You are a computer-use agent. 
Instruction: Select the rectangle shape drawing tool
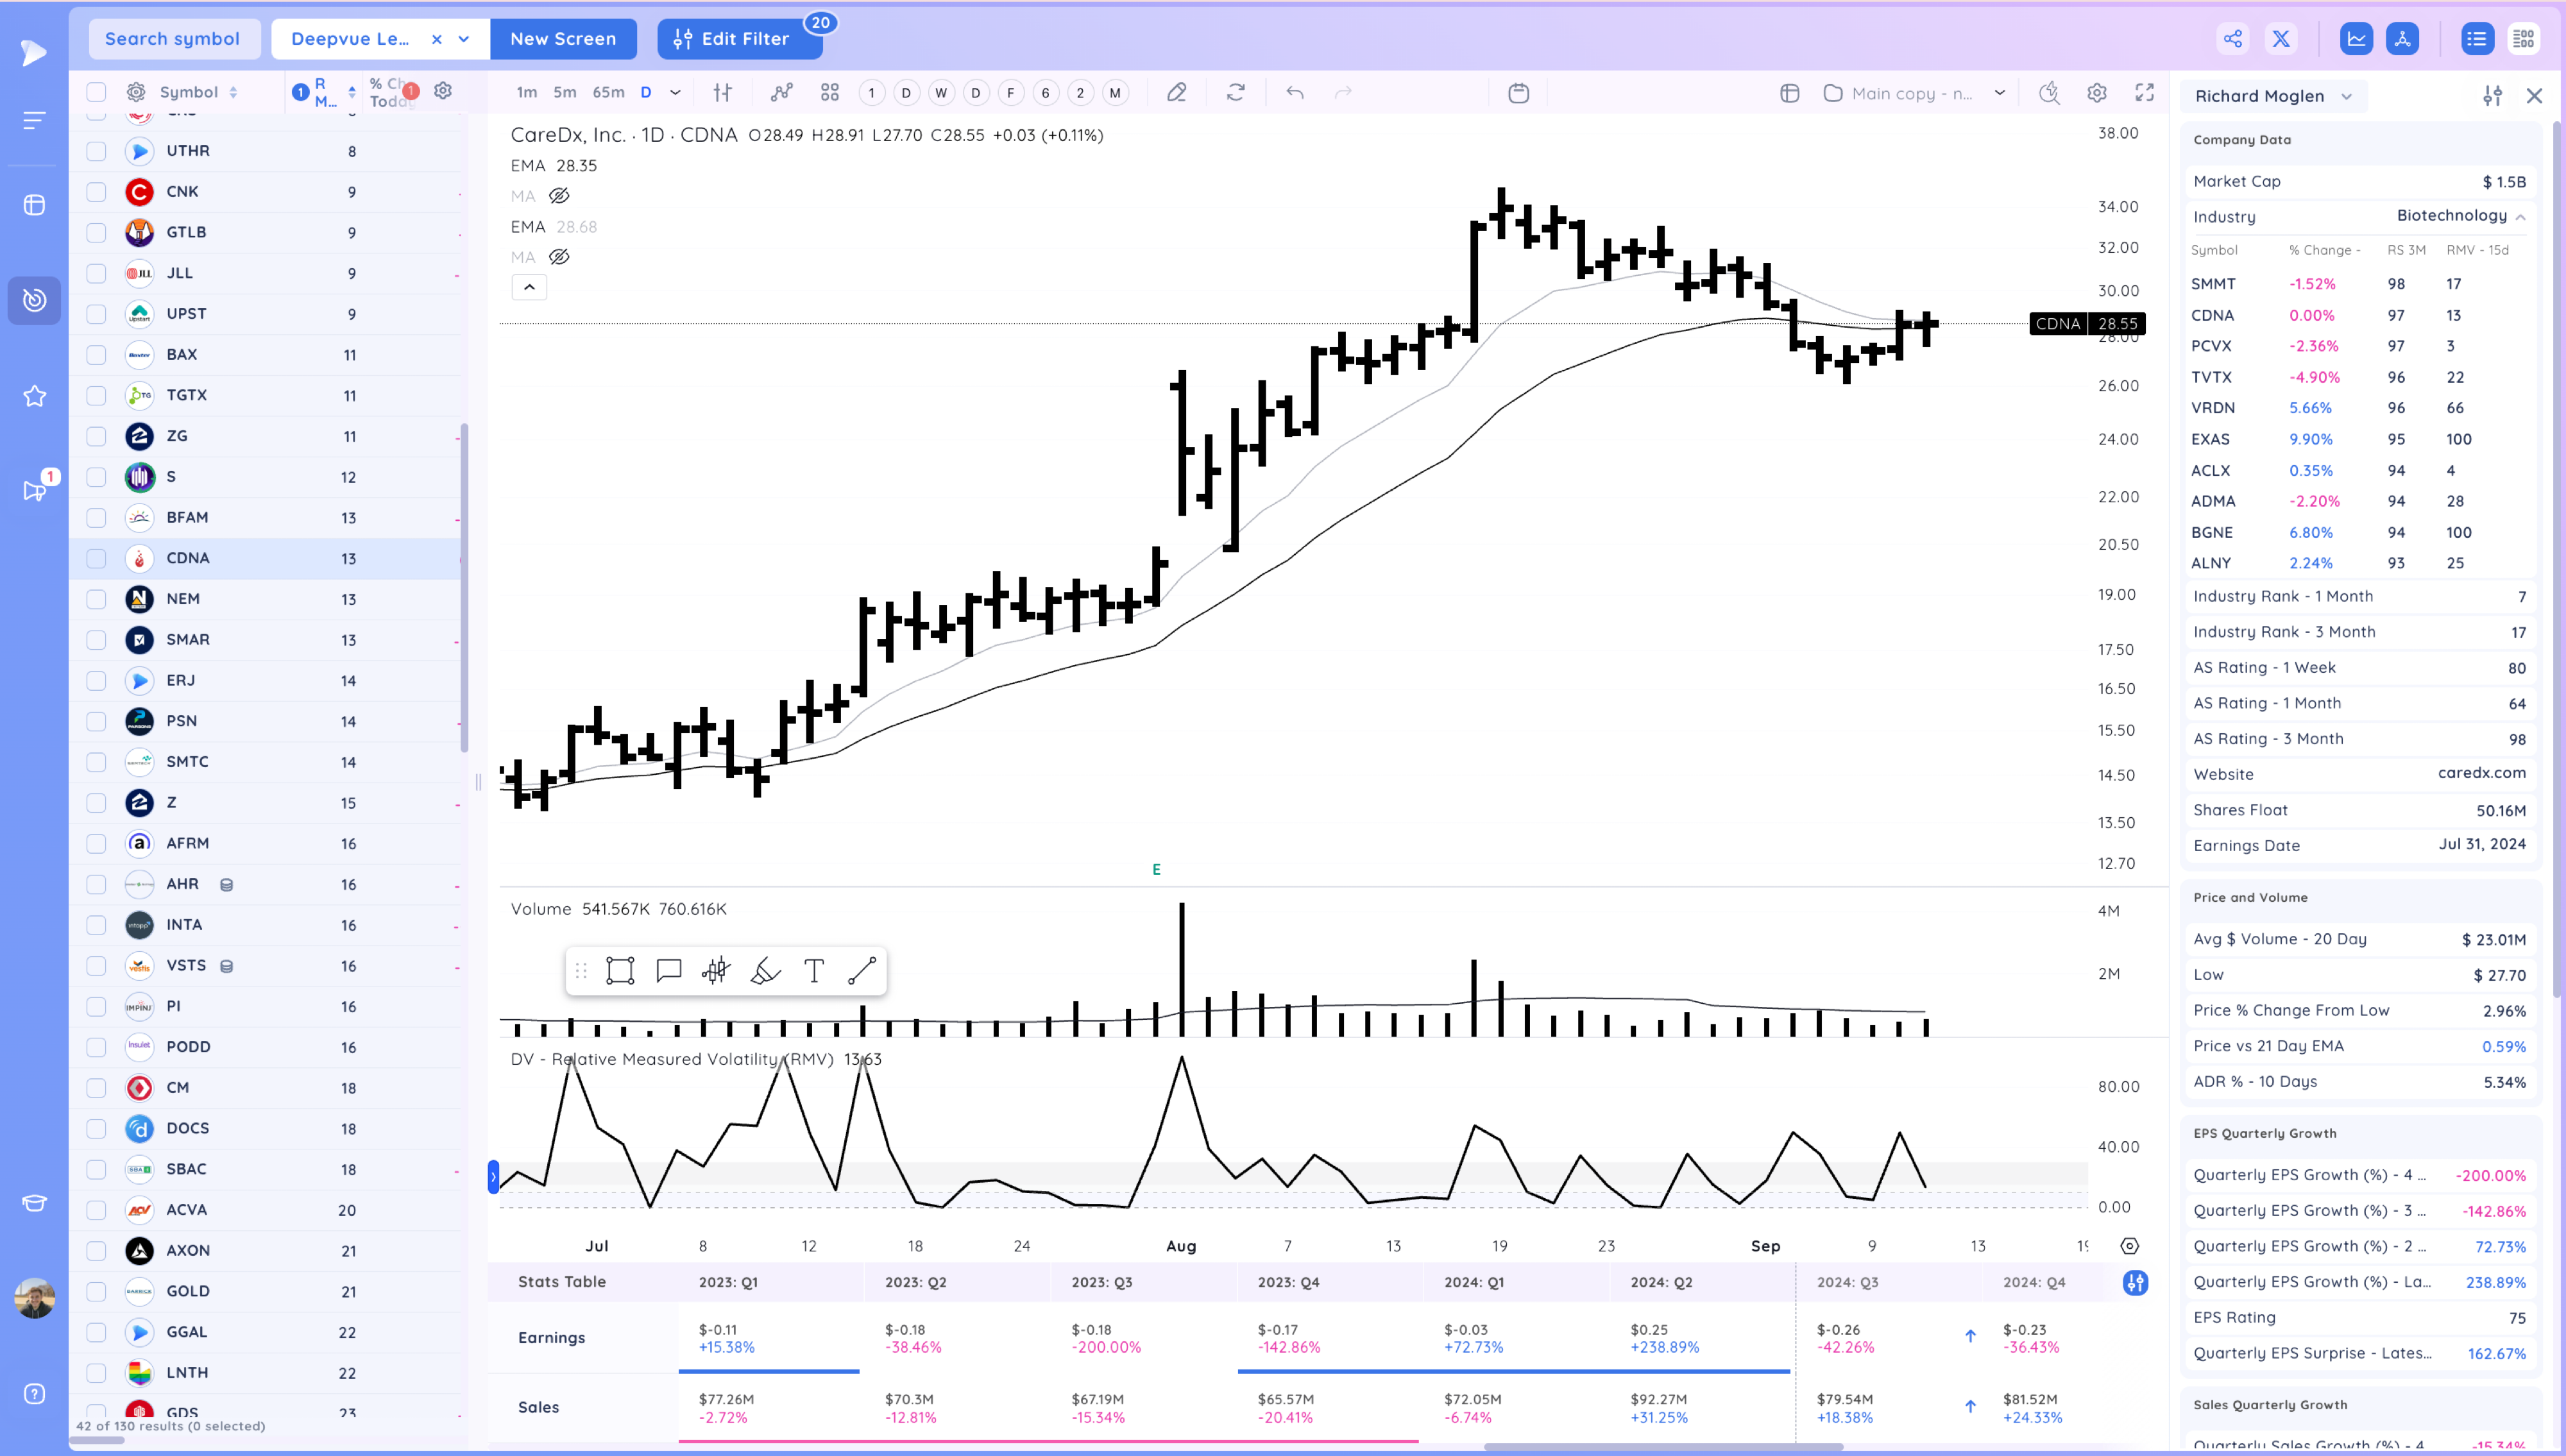pos(620,971)
